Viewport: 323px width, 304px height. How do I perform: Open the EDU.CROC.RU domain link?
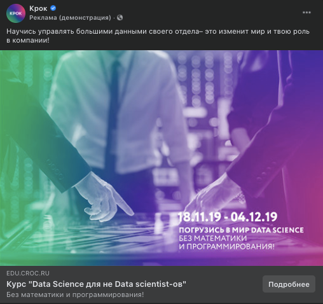click(28, 273)
